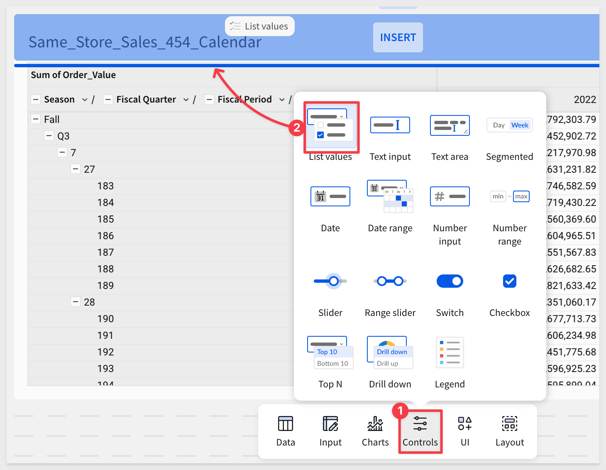Collapse the Fall season row
Image resolution: width=606 pixels, height=470 pixels.
coord(36,120)
